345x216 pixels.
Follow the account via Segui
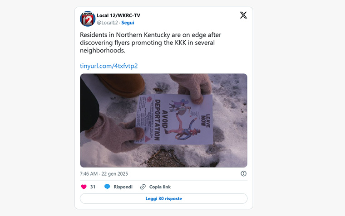[128, 23]
